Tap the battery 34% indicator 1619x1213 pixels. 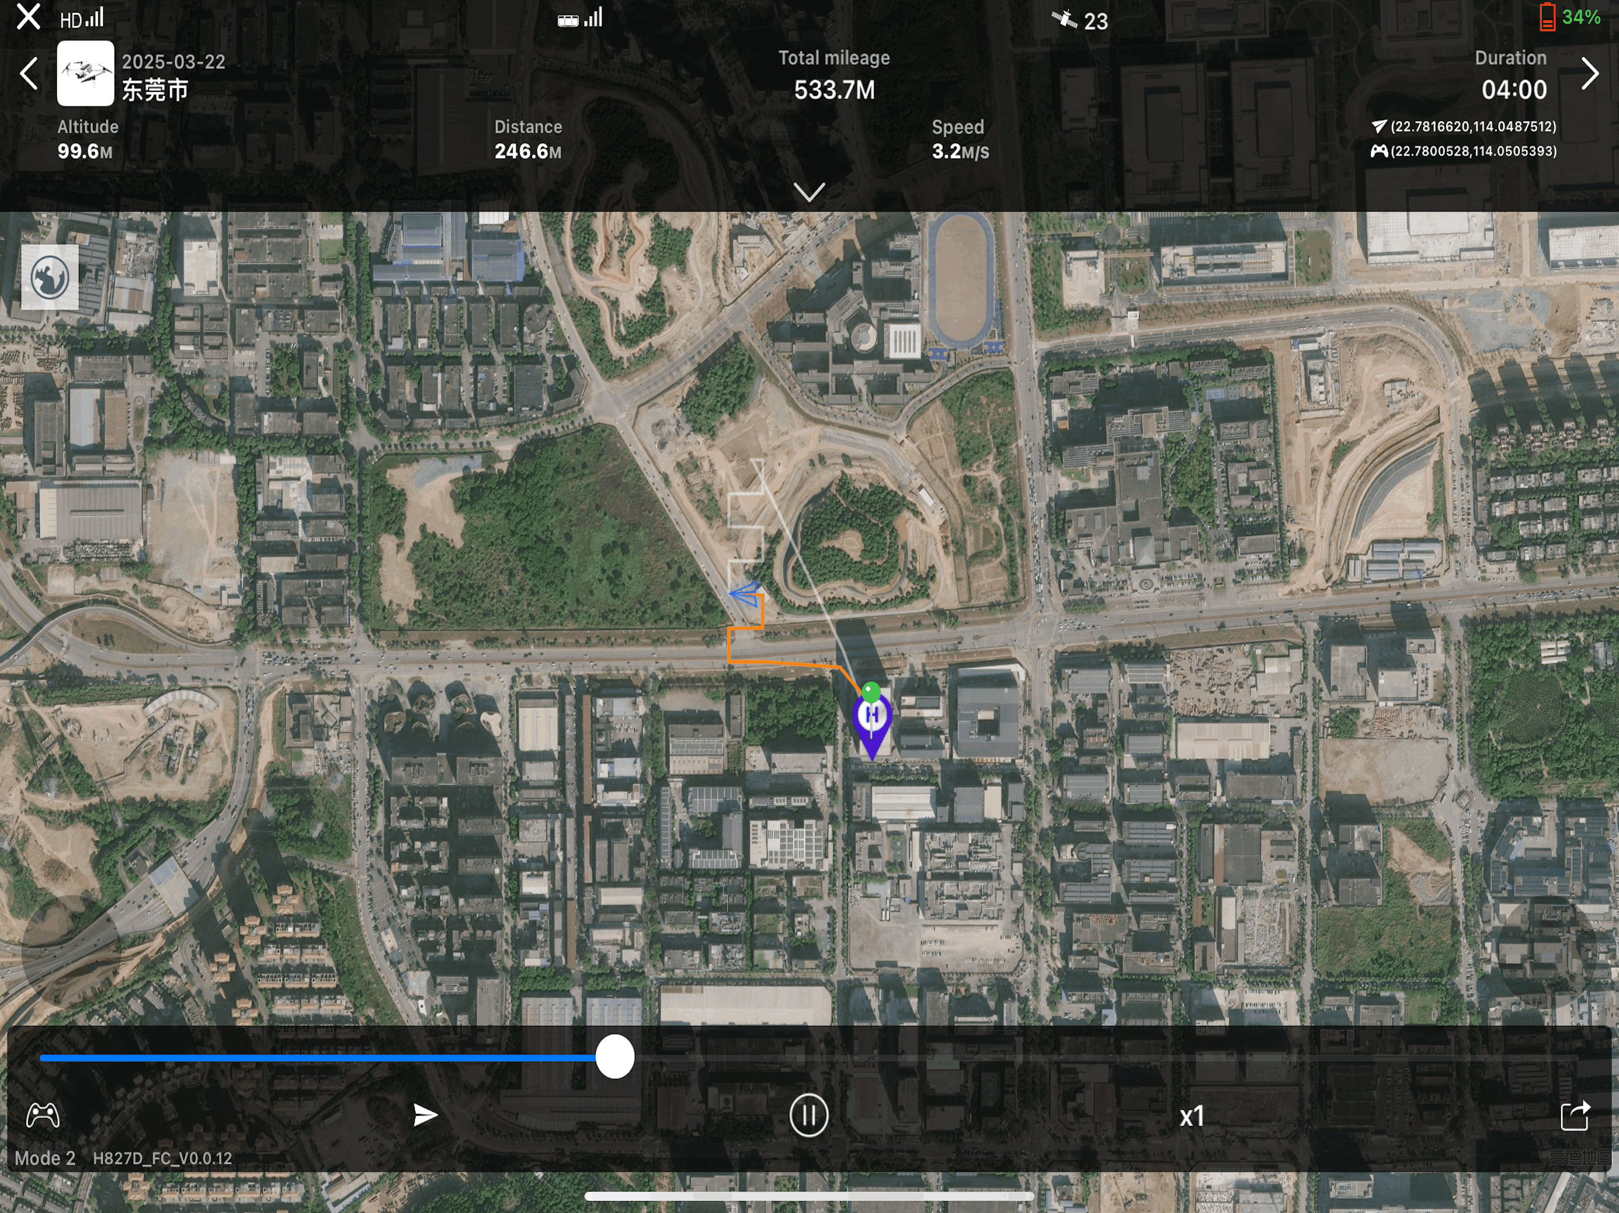coord(1570,17)
